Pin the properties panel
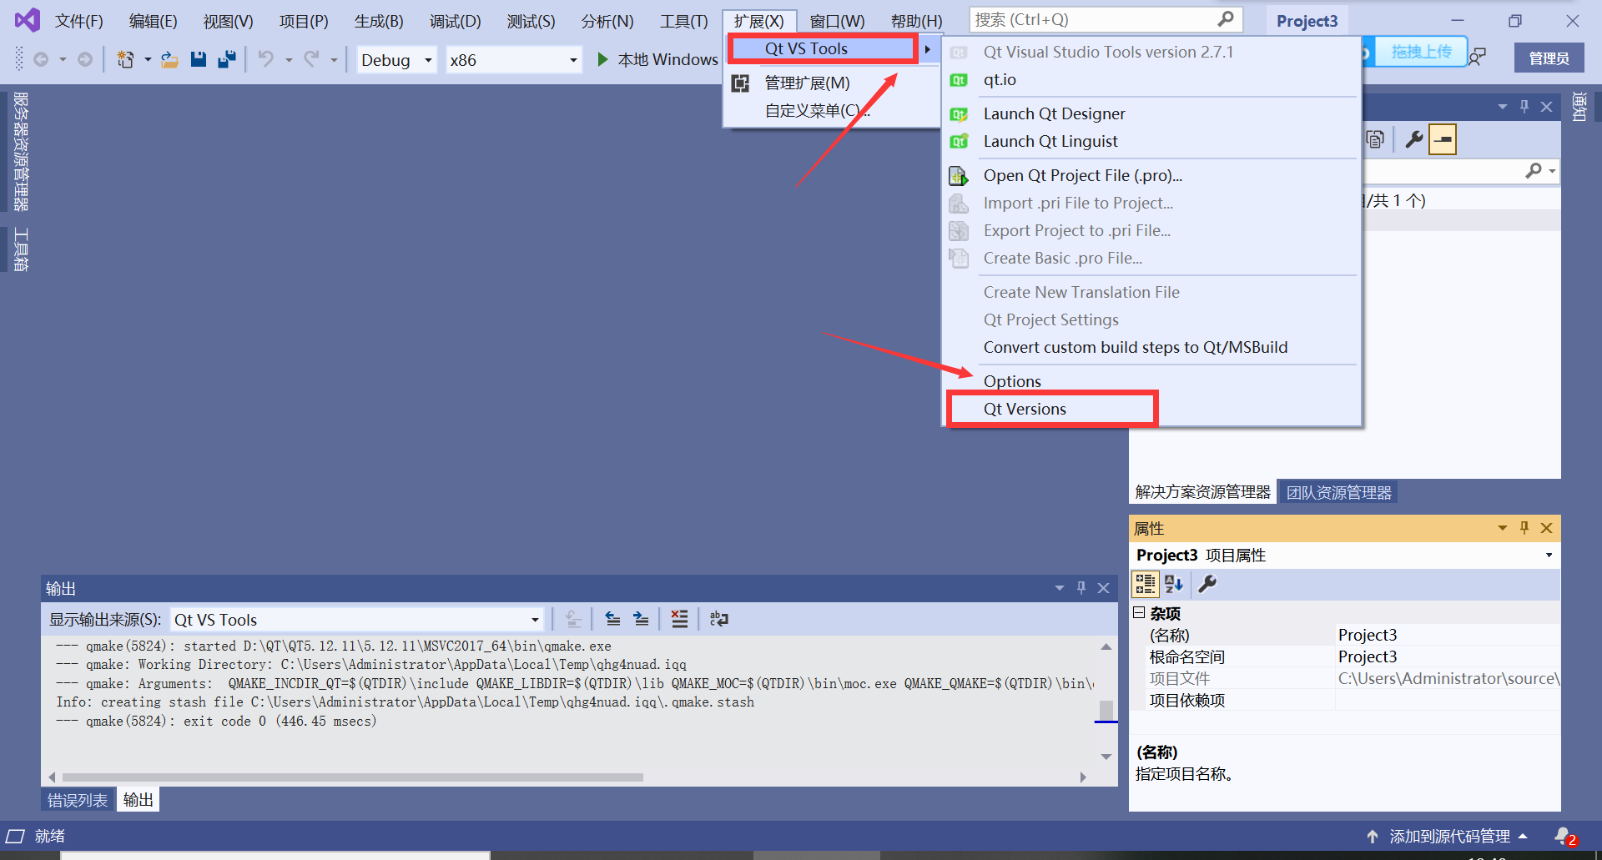 [x=1524, y=528]
